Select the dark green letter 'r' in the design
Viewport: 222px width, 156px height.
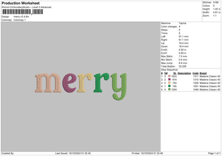pos(101,83)
